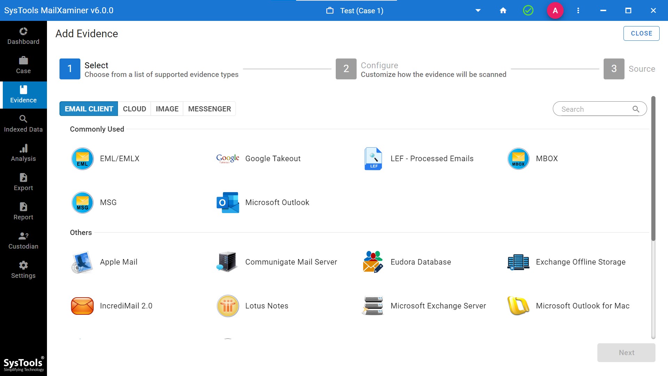Viewport: 668px width, 376px height.
Task: Pick the LEF Processed Emails icon
Action: (x=373, y=159)
